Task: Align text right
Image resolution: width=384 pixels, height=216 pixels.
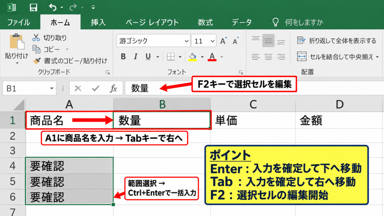Action: [x=281, y=57]
